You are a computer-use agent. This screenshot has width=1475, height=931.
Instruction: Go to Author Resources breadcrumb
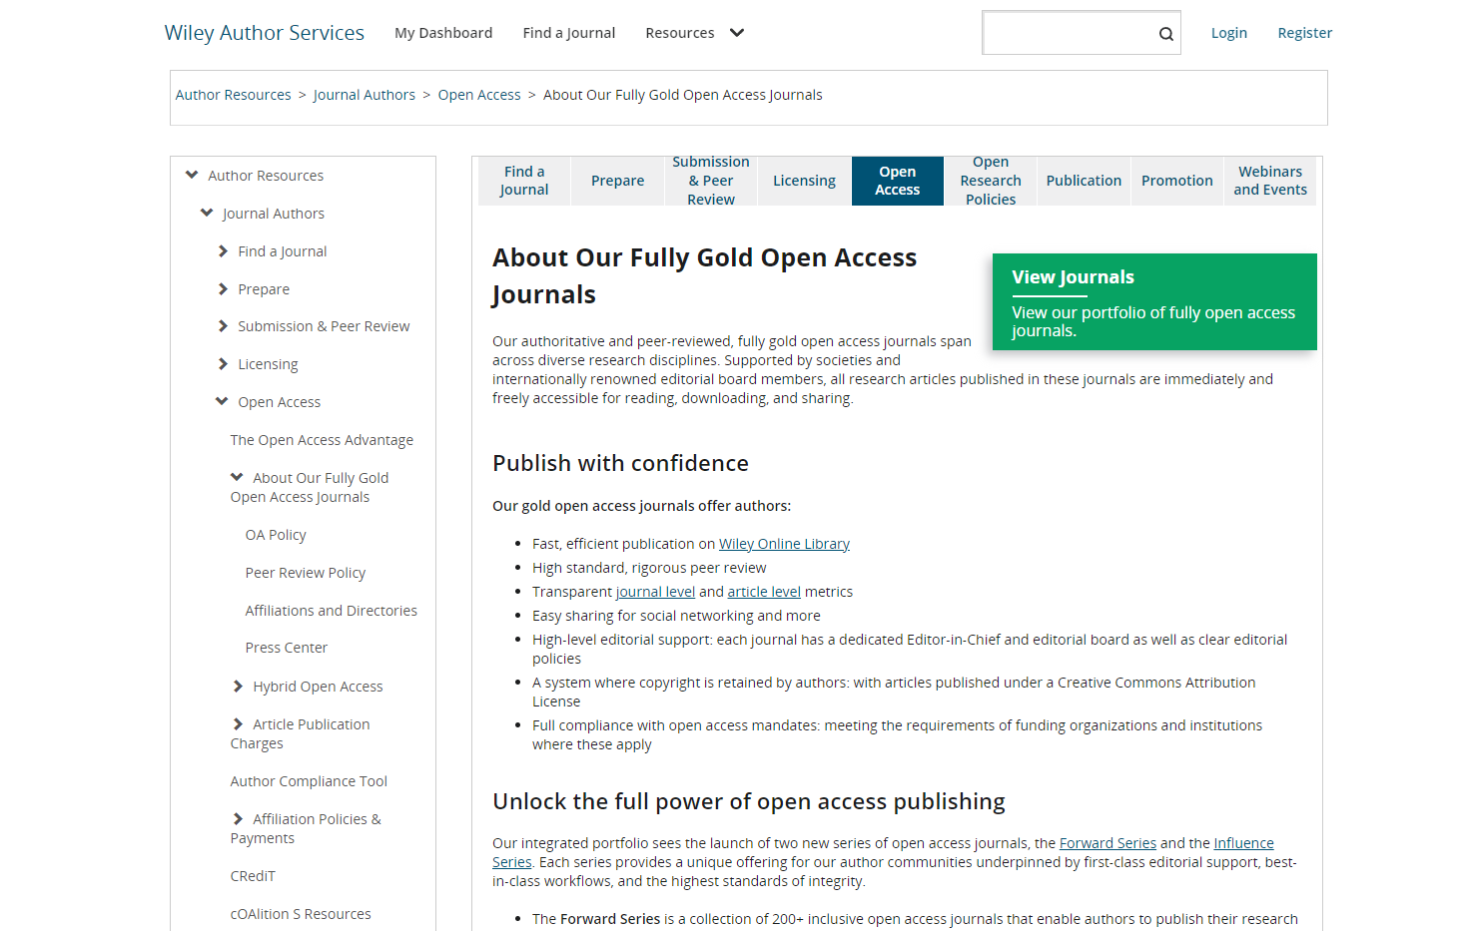234,95
